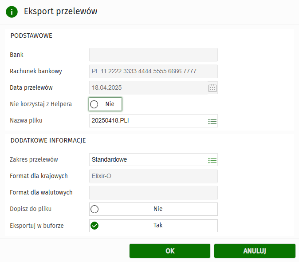Click the Format dla krajowych Elixir-O field

(x=153, y=176)
